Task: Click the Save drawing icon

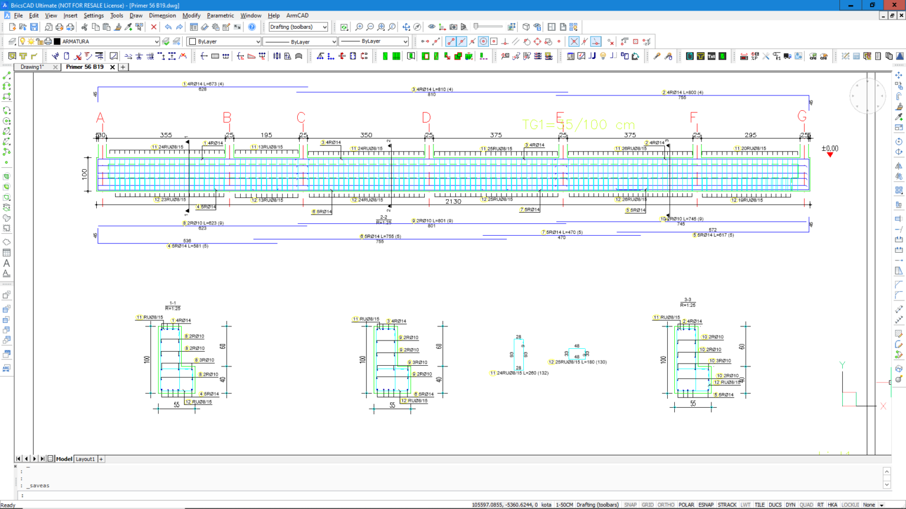Action: tap(34, 27)
